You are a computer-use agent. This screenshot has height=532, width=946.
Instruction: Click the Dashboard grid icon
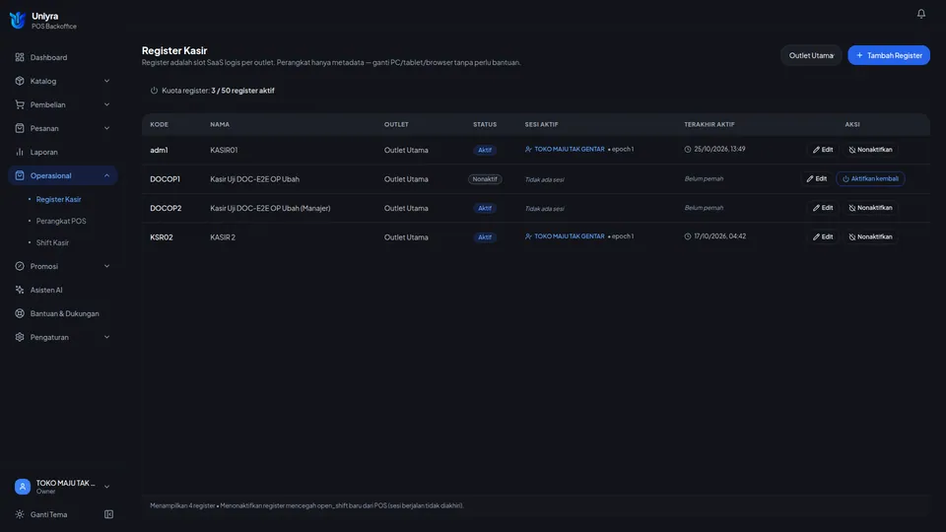[x=20, y=57]
